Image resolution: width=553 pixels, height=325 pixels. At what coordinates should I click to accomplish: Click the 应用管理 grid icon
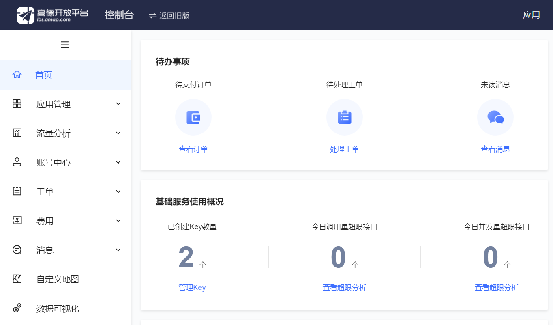17,103
